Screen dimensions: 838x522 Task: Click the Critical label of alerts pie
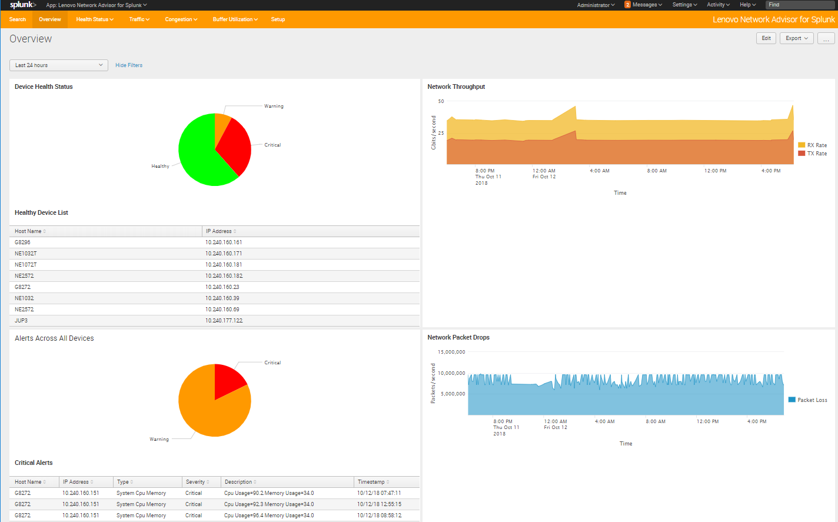pyautogui.click(x=272, y=363)
